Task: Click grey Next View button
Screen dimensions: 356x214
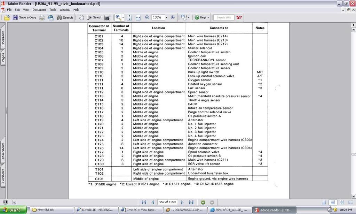Action: pos(212,202)
